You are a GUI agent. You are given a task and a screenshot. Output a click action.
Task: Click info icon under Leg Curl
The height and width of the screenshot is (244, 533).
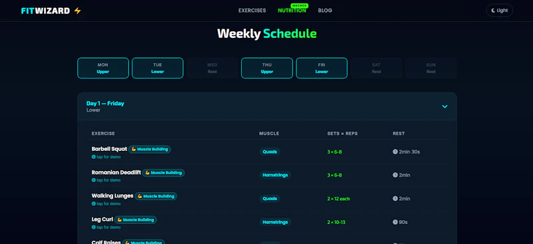[93, 227]
